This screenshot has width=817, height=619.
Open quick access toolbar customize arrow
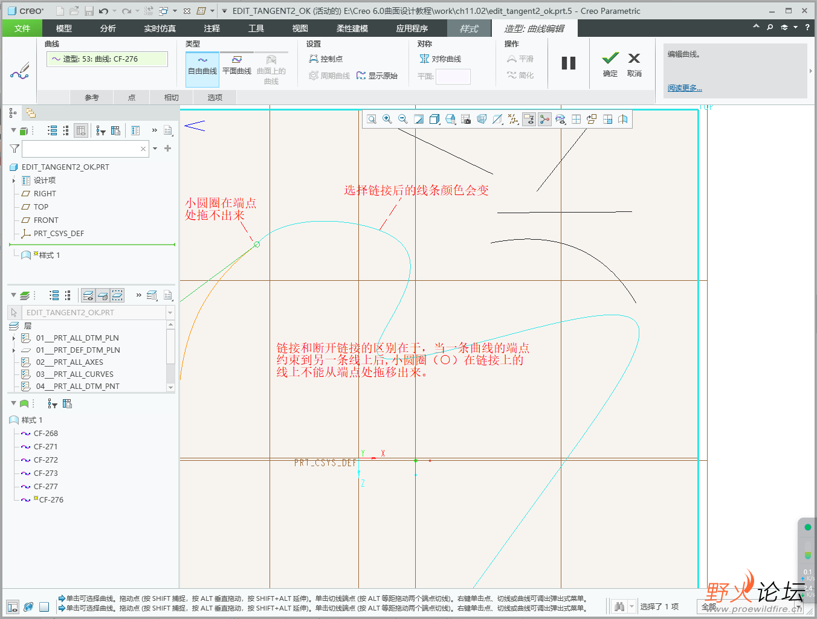pyautogui.click(x=224, y=11)
